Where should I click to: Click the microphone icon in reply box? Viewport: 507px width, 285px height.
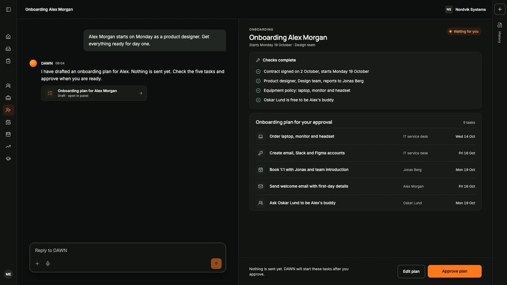tap(48, 264)
